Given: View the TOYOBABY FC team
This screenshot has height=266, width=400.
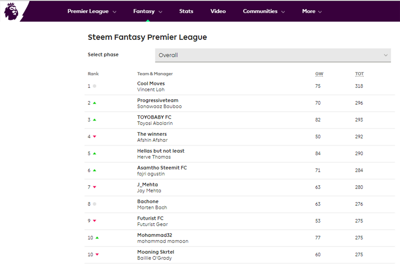Looking at the screenshot, I should pos(154,117).
